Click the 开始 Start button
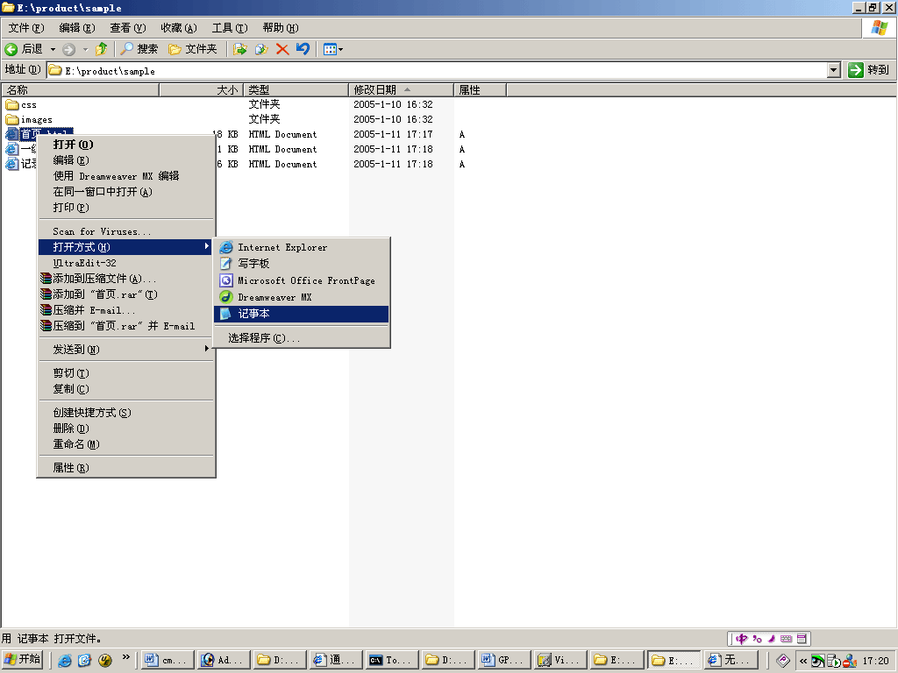 click(x=21, y=660)
